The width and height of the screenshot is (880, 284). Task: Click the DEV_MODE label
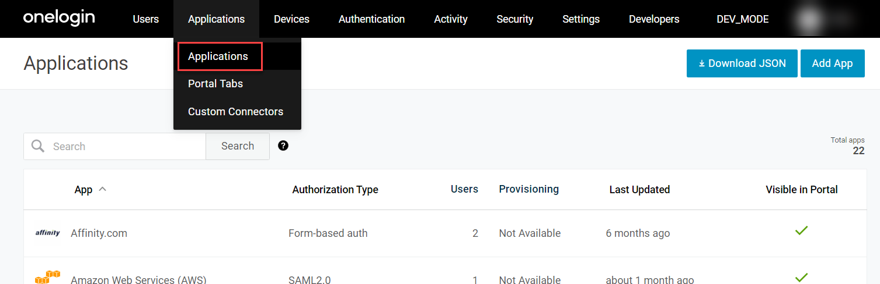pos(742,19)
